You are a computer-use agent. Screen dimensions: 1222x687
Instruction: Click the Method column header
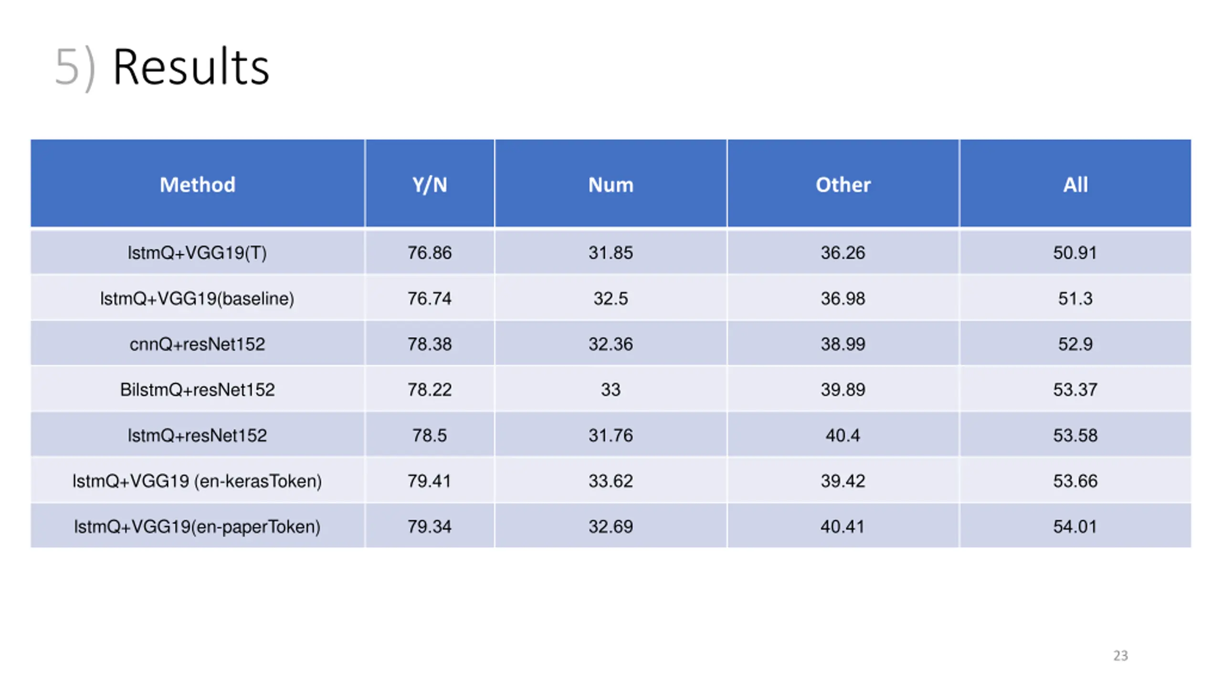197,184
